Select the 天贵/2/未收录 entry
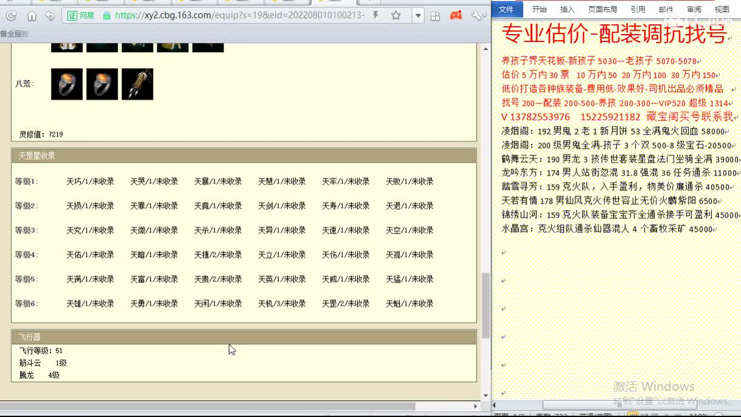The height and width of the screenshot is (417, 741). 218,279
